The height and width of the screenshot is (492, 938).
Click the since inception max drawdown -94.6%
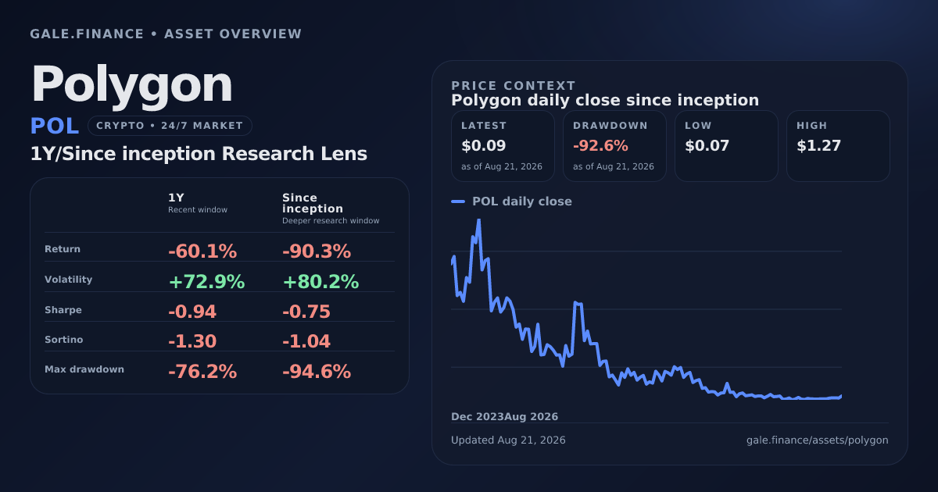pos(317,372)
